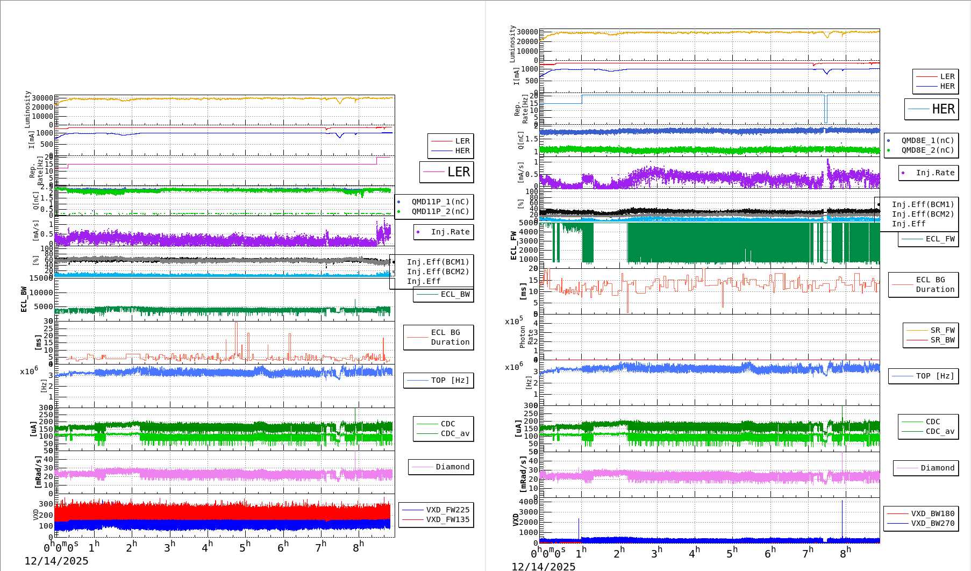Select the VXD_FW225 legend entry

[447, 510]
